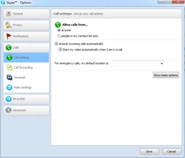Toggle 'Answer incoming calls automatically' checkbox
Screen dimensions: 185x158
56,44
